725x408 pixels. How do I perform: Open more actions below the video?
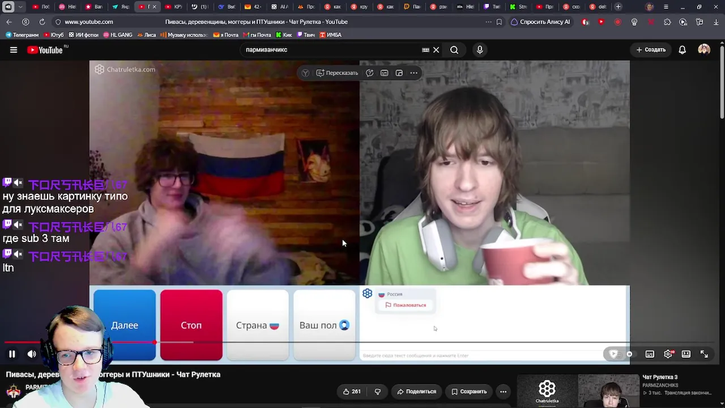(503, 392)
